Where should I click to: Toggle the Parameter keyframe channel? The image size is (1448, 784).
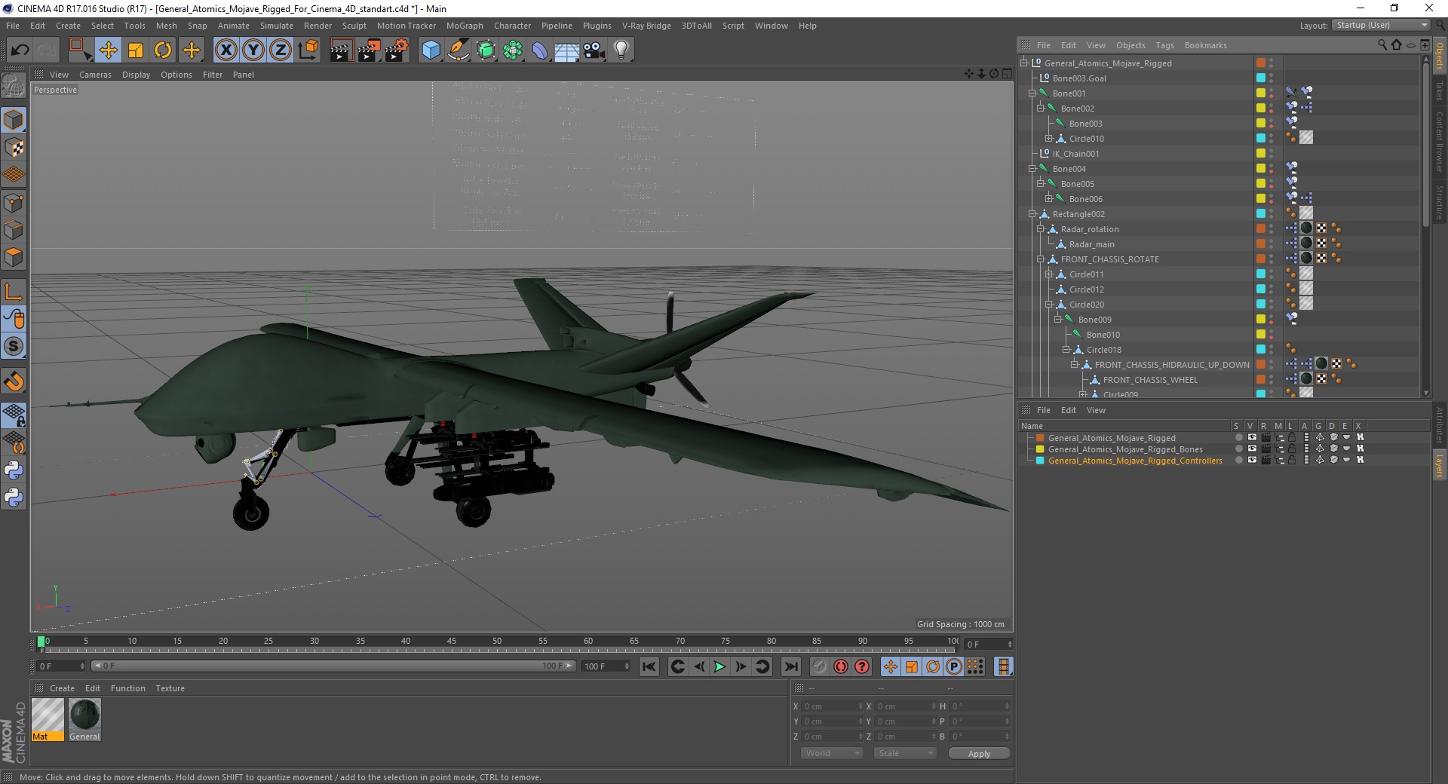tap(954, 666)
